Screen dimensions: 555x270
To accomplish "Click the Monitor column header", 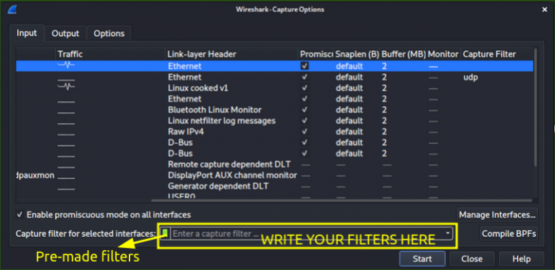I will pyautogui.click(x=443, y=54).
